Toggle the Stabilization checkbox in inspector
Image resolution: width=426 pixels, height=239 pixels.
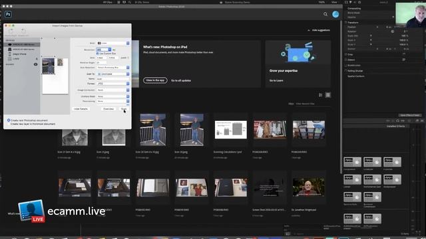(x=345, y=65)
